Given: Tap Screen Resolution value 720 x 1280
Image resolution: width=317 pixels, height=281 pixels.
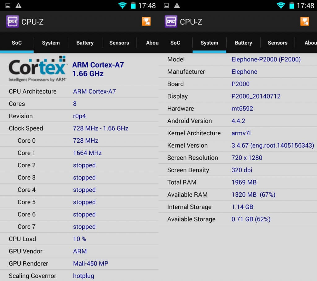Looking at the screenshot, I should click(247, 158).
